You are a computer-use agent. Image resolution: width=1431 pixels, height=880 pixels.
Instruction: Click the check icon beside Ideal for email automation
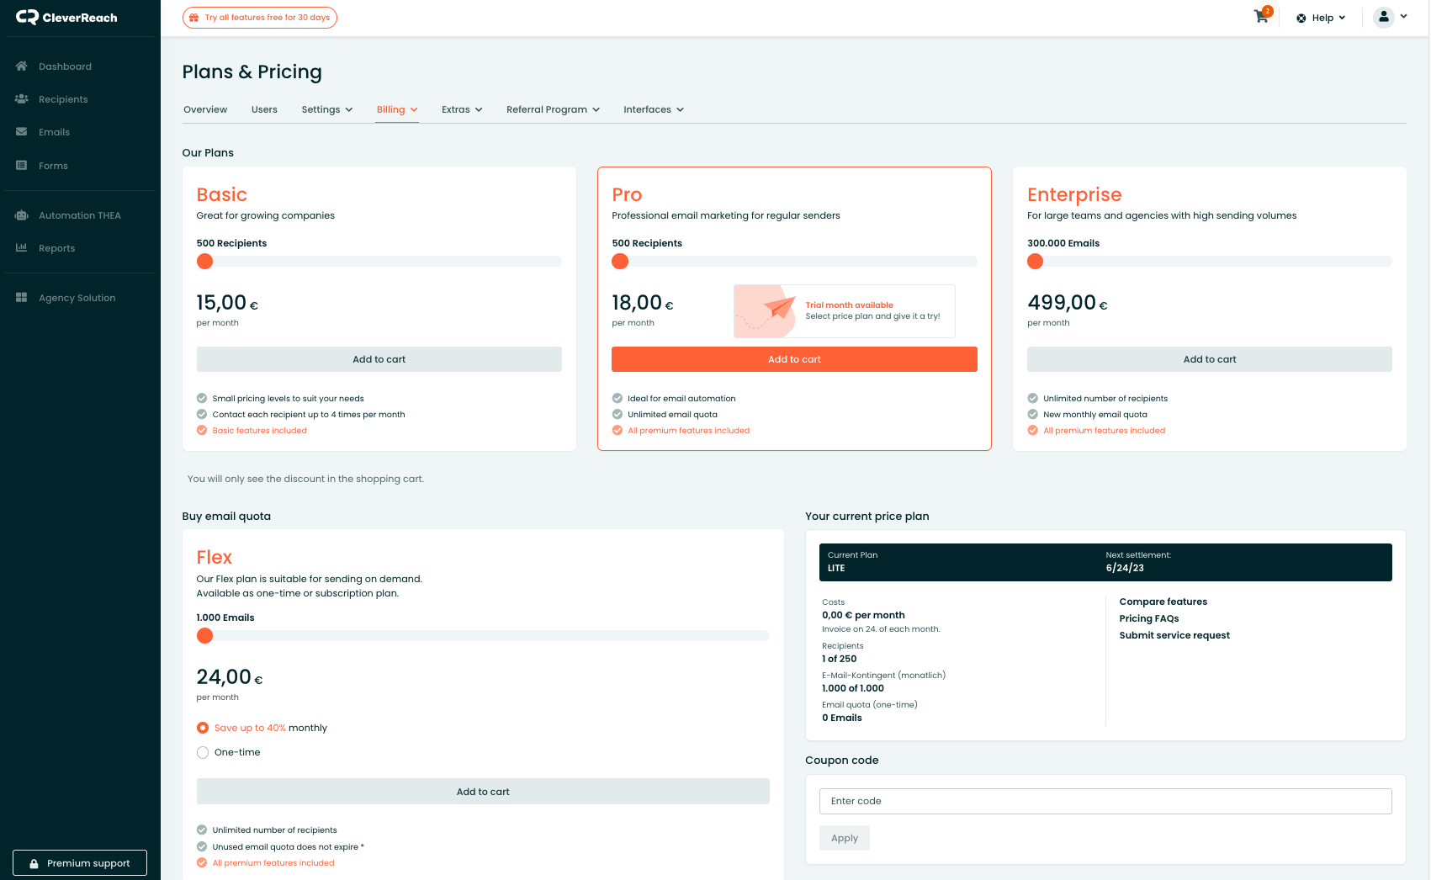617,399
